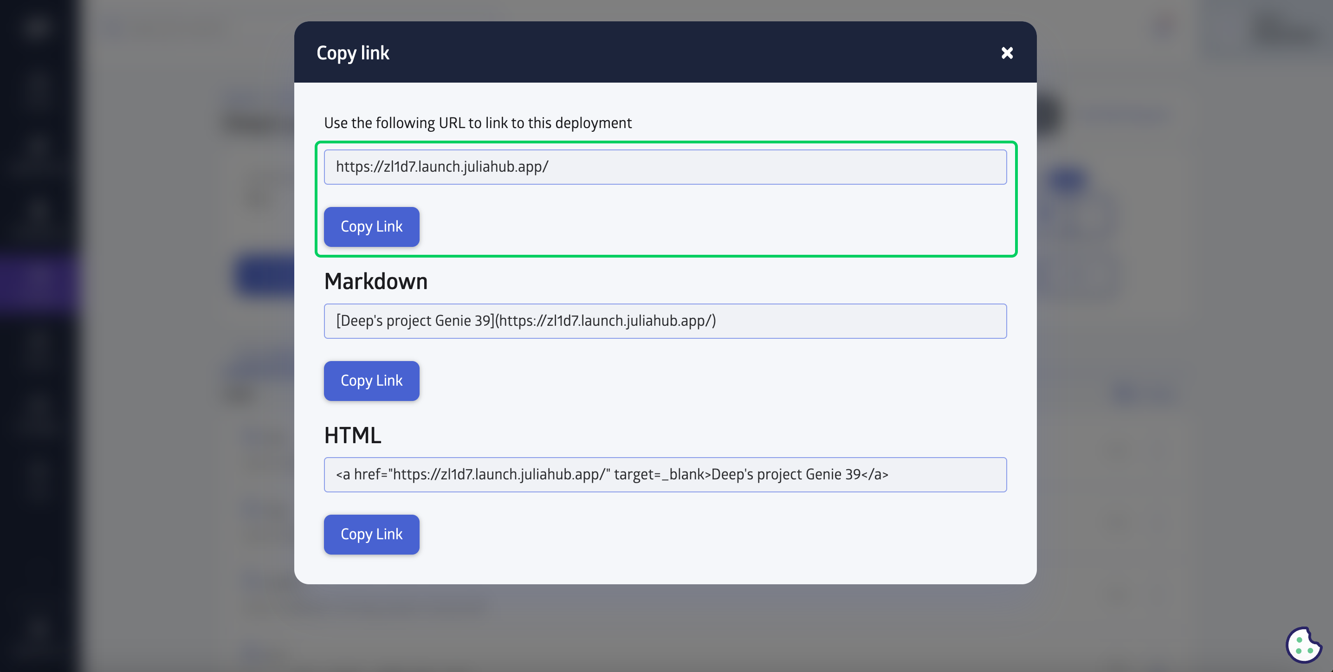1333x672 pixels.
Task: Close the Copy link dialog
Action: click(1006, 53)
